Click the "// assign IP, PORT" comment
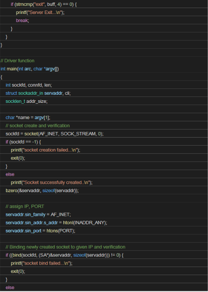Screen dimensions: 208x292 click(25, 207)
